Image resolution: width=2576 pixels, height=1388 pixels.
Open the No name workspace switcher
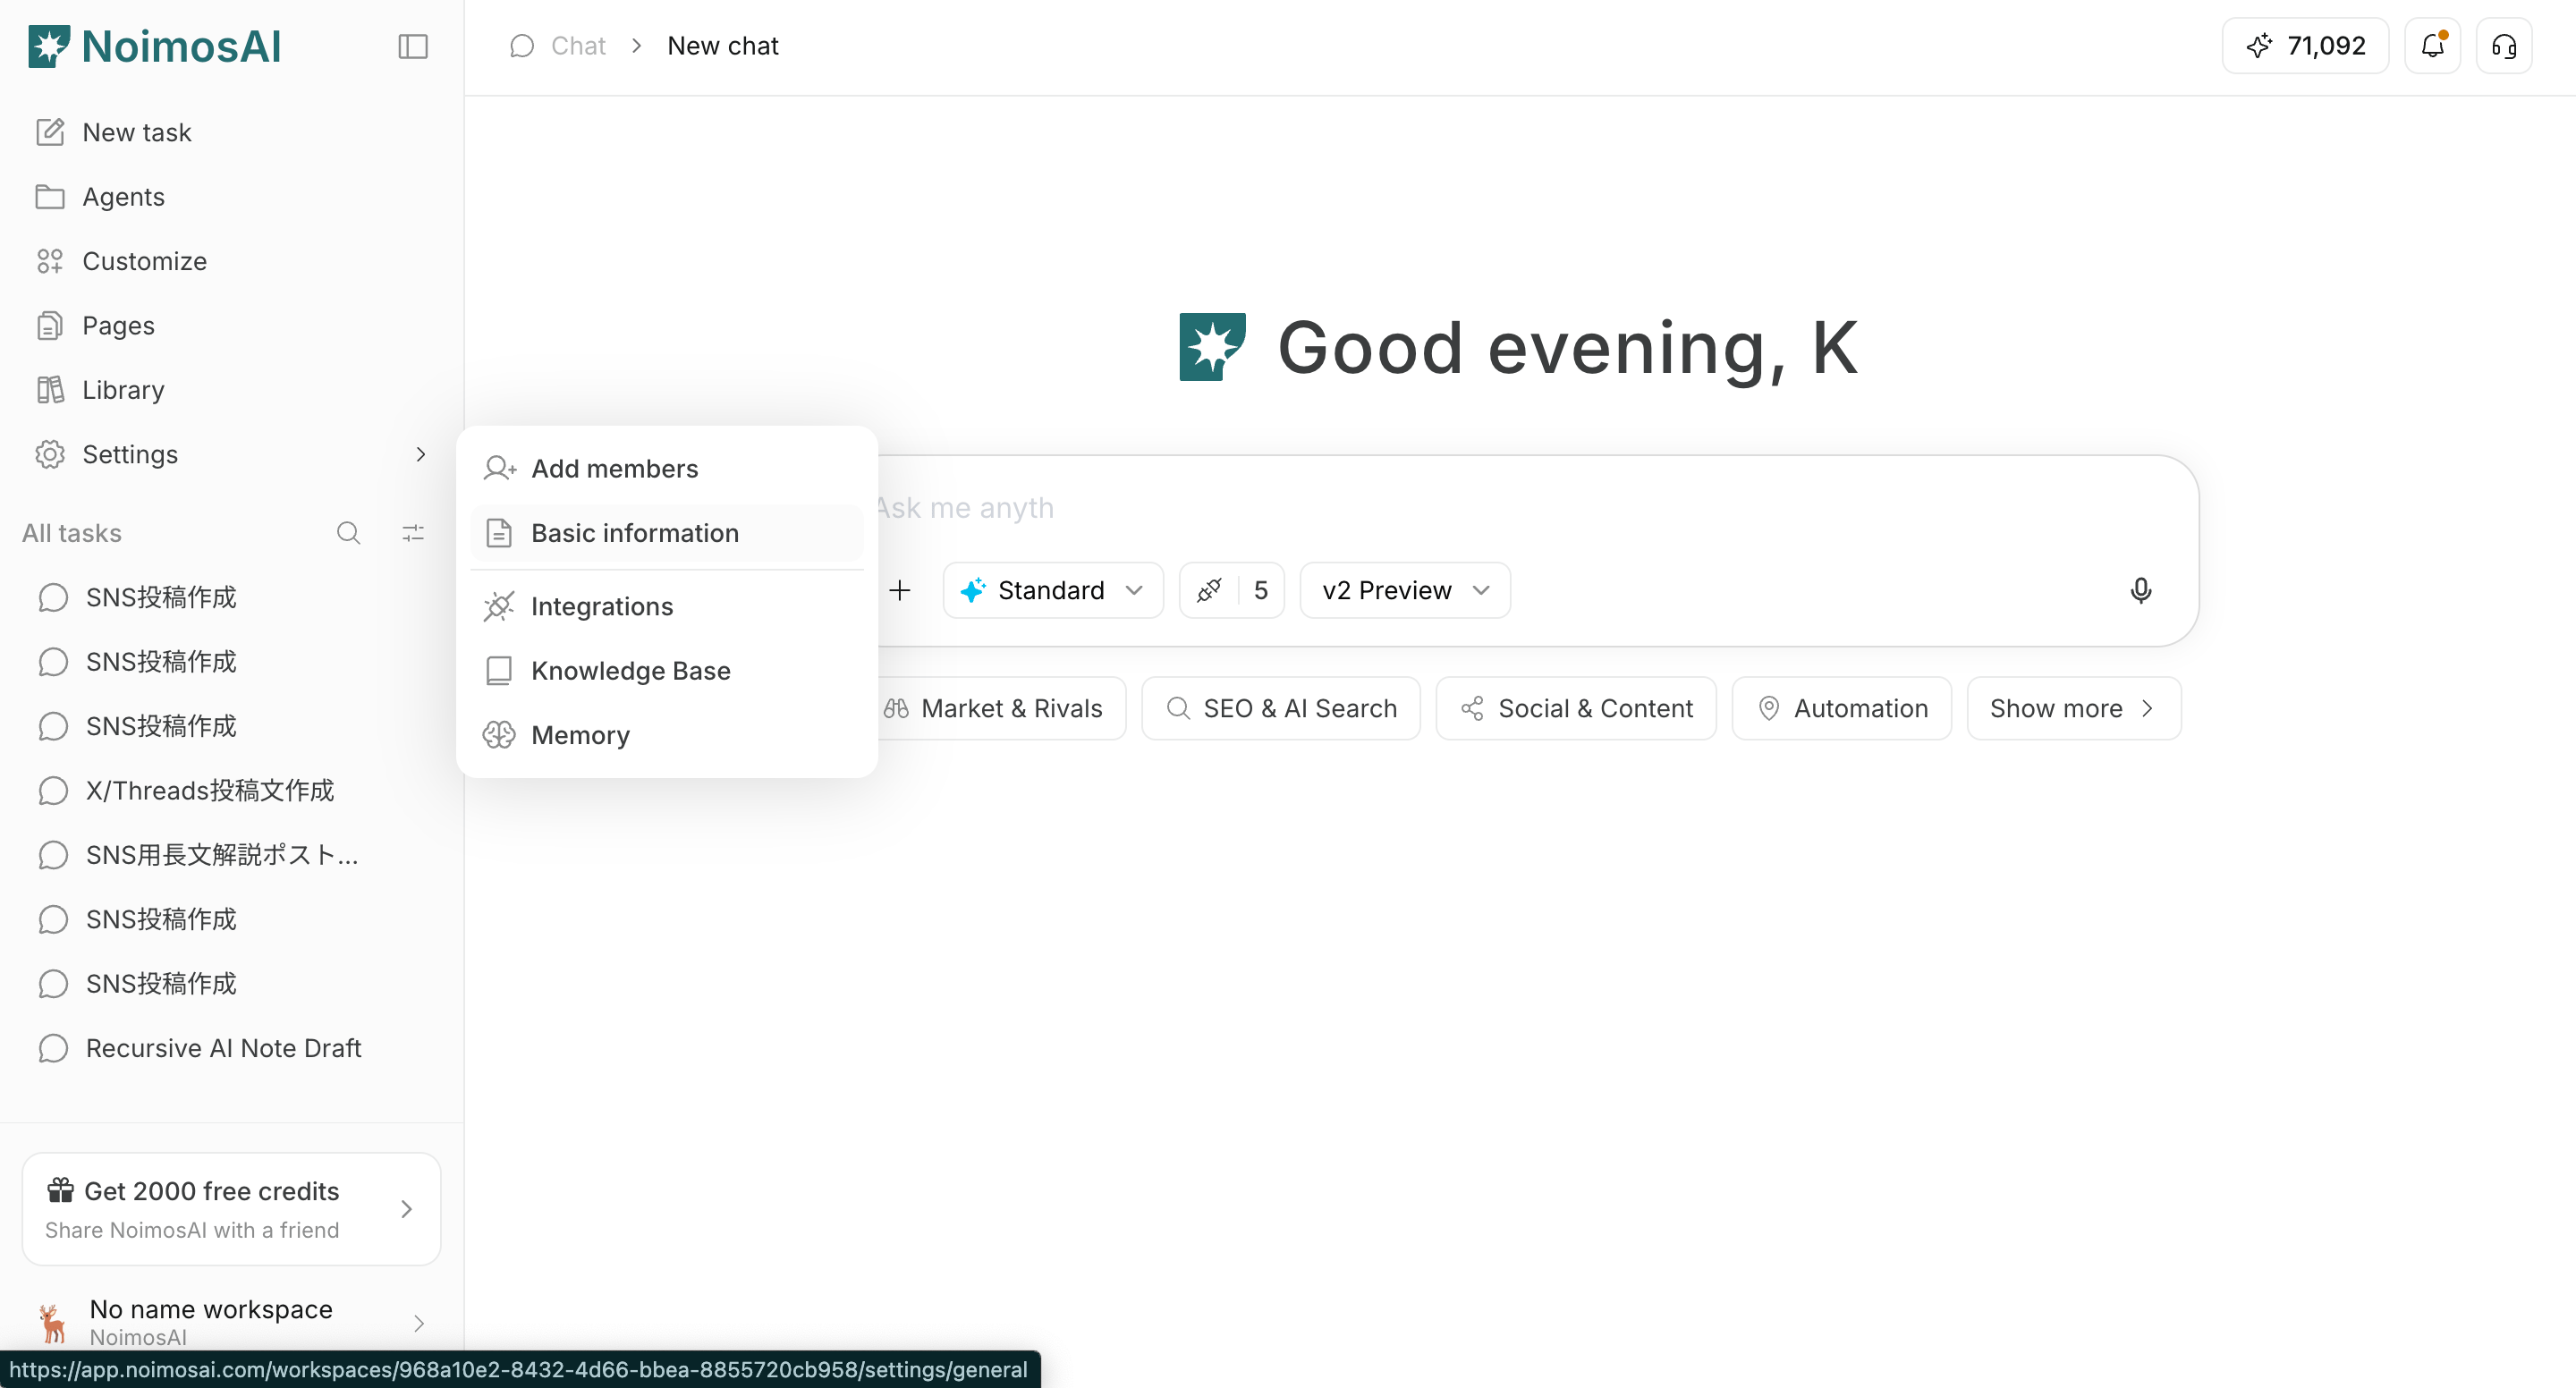click(231, 1322)
